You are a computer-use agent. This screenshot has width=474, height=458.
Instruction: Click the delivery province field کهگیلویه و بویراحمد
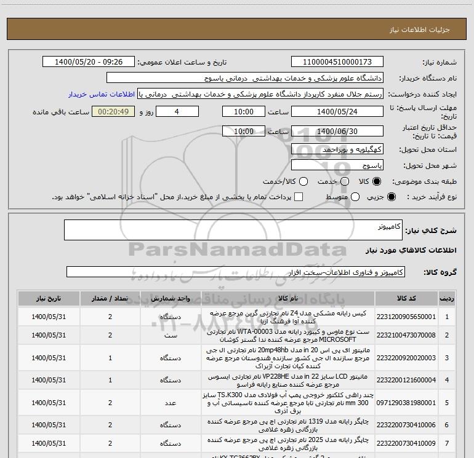[337, 149]
